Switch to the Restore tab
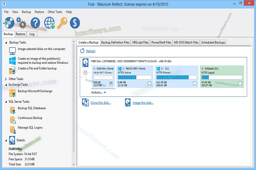256x170 pixels. pos(20,34)
